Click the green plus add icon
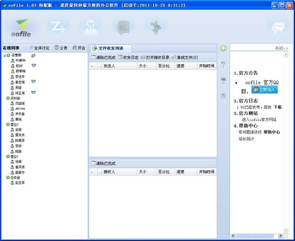295x241 pixels. pyautogui.click(x=223, y=48)
